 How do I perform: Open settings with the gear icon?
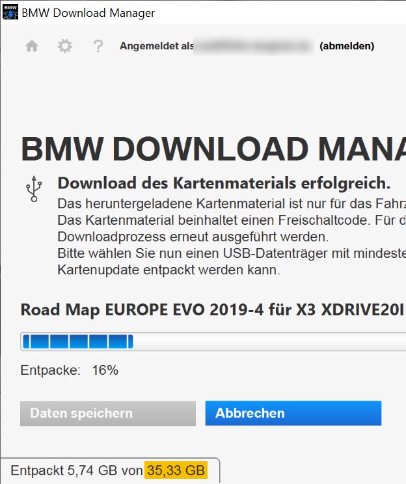pos(65,46)
